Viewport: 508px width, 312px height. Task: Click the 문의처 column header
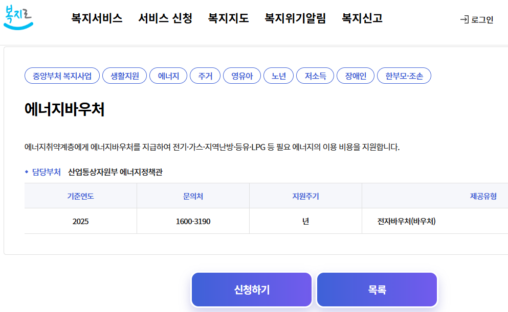193,196
